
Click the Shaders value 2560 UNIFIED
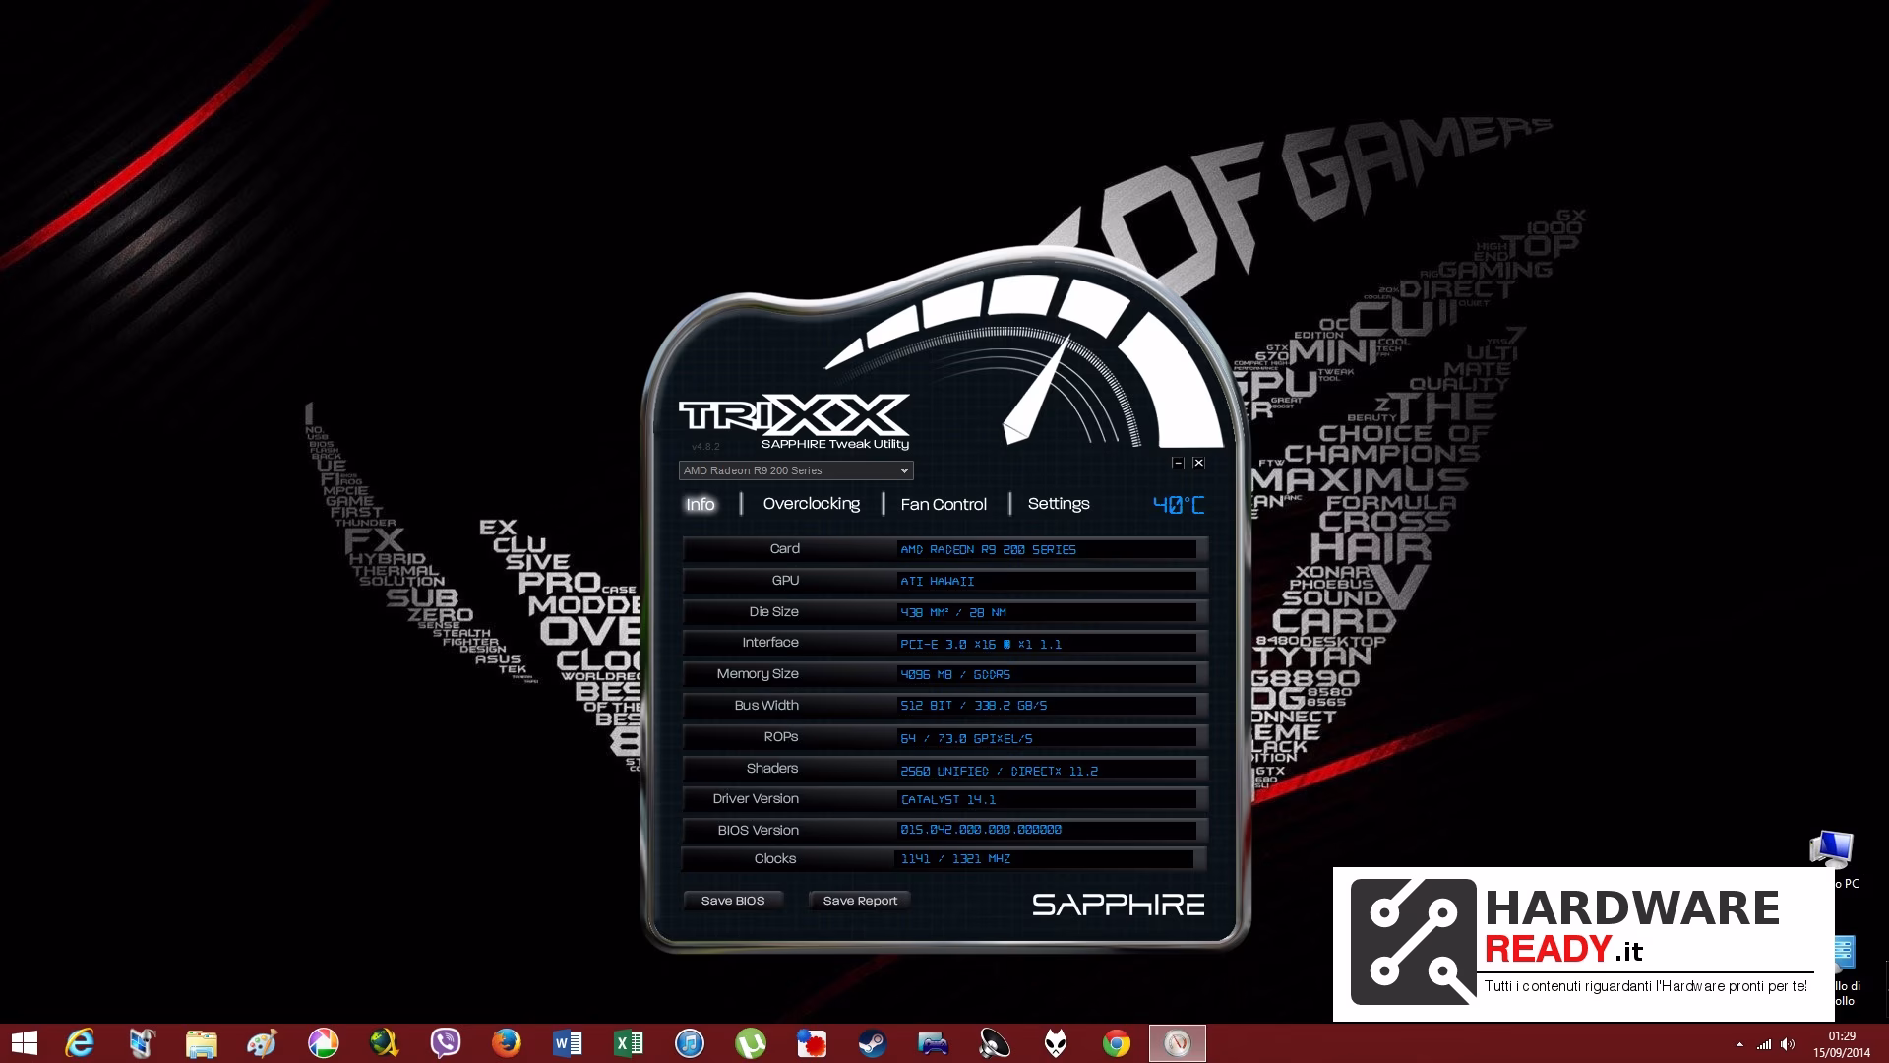click(999, 771)
